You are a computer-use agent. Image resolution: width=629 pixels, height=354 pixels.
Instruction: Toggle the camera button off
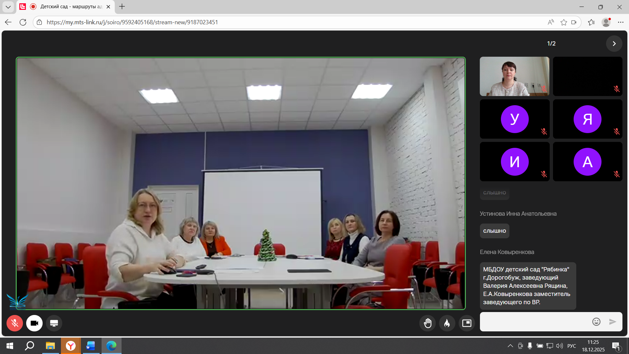pyautogui.click(x=34, y=323)
